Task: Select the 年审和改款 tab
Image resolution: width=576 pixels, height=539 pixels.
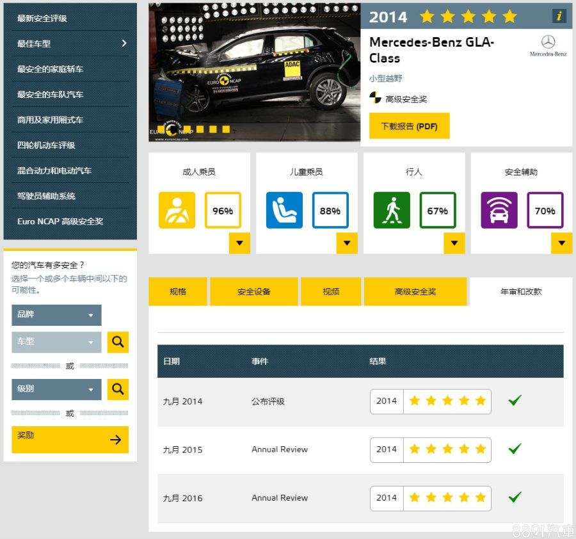Action: coord(521,291)
